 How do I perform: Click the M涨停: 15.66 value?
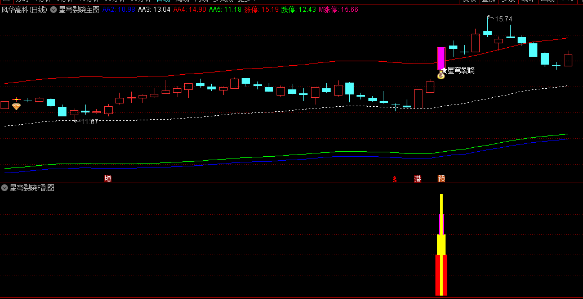[x=339, y=10]
